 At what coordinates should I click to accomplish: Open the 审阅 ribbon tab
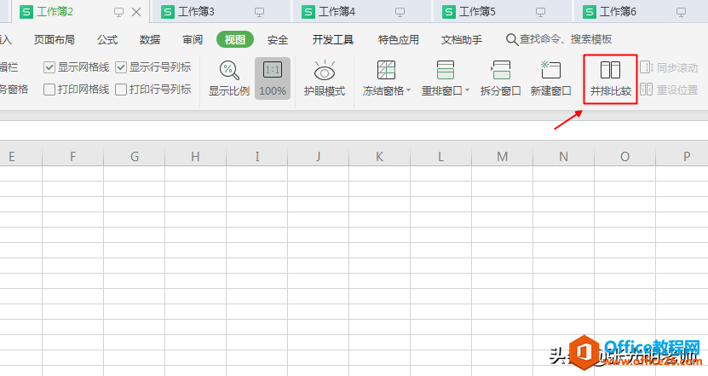pyautogui.click(x=193, y=40)
